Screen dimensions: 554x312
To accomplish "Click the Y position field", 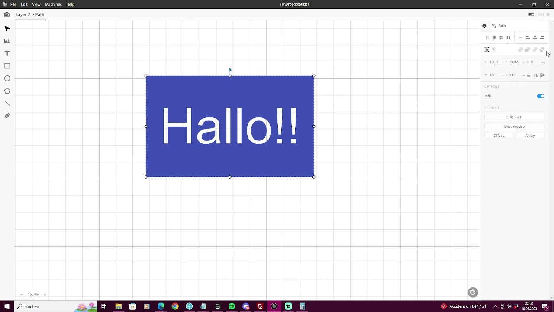I will pyautogui.click(x=514, y=62).
